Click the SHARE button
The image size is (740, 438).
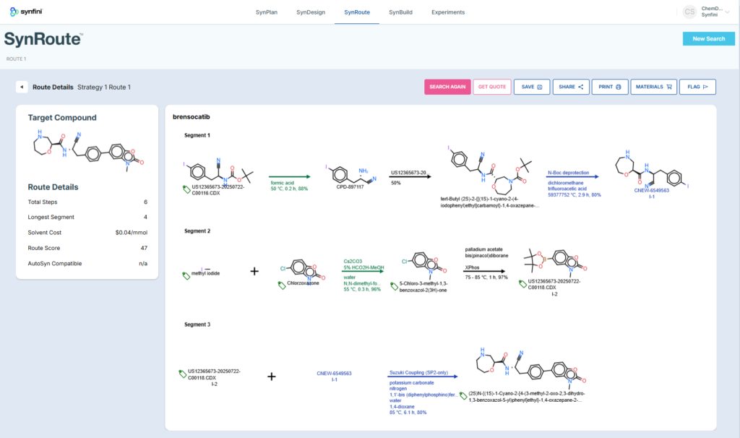[571, 87]
